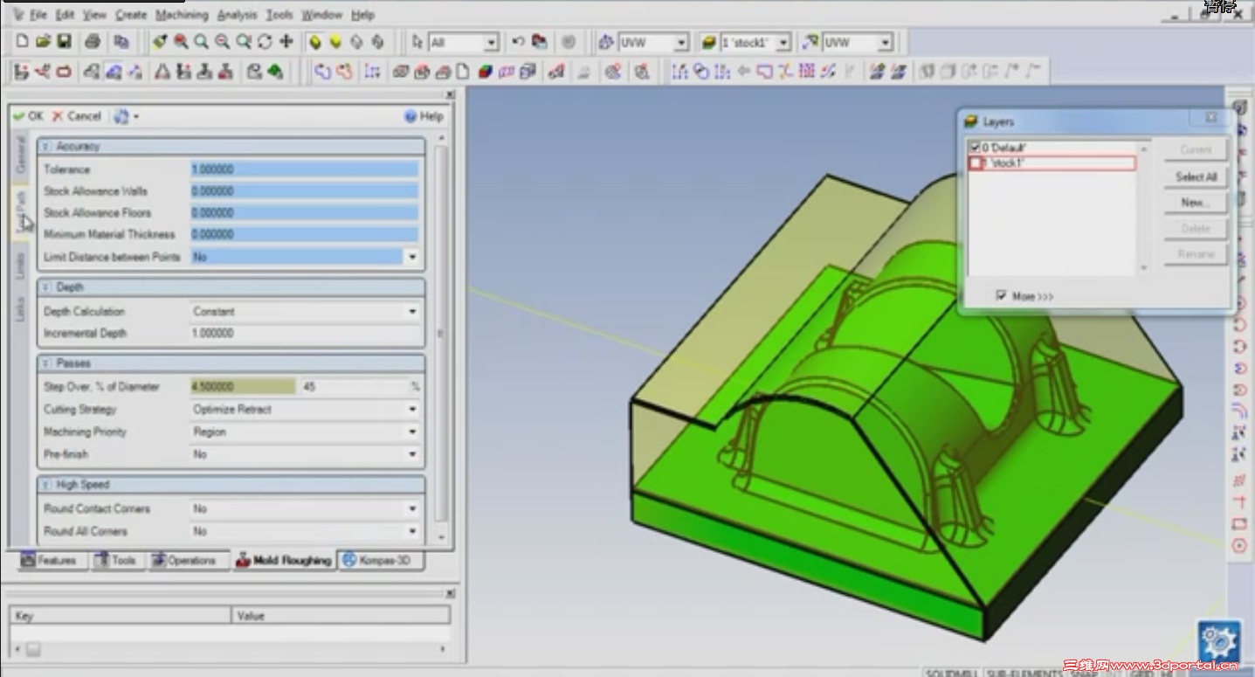Image resolution: width=1255 pixels, height=677 pixels.
Task: Open the Round All Corners dropdown
Action: click(x=412, y=531)
